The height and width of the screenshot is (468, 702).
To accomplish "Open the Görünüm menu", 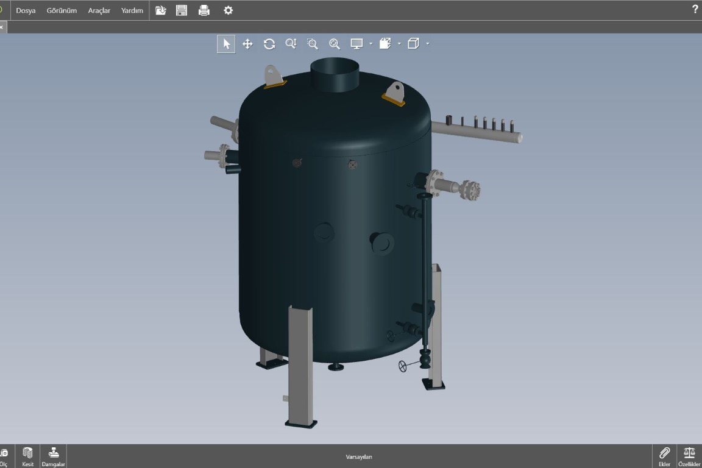I will pyautogui.click(x=62, y=10).
